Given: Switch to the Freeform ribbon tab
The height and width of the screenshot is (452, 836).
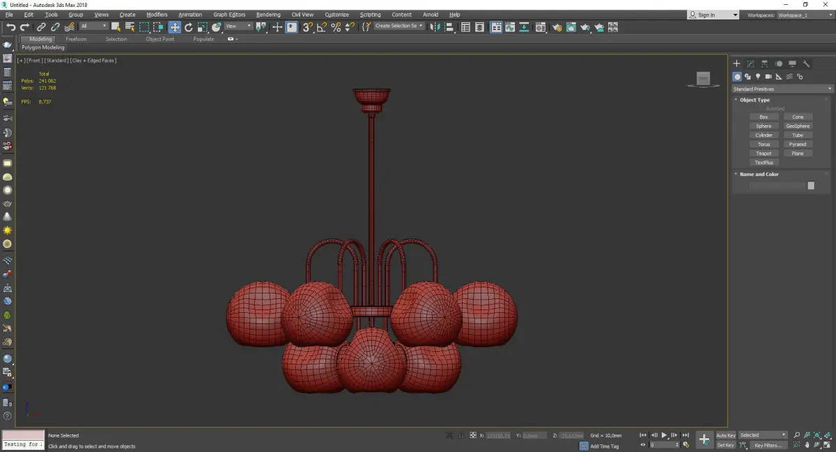Looking at the screenshot, I should tap(76, 39).
